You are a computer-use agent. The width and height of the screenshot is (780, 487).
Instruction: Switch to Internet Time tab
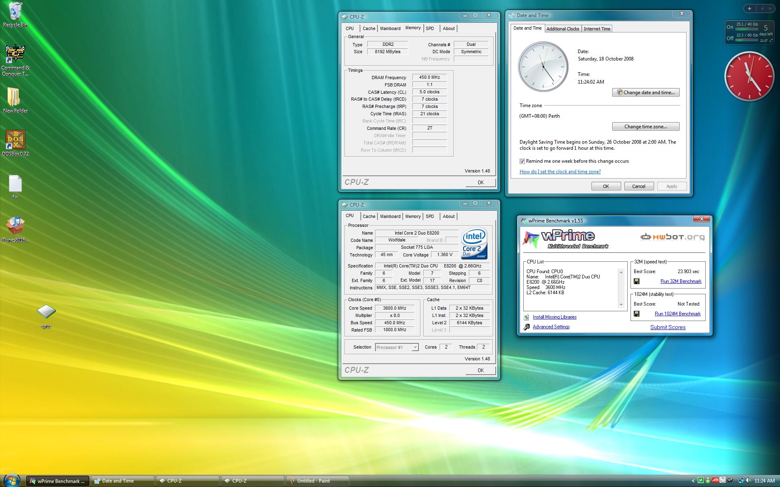[x=597, y=29]
